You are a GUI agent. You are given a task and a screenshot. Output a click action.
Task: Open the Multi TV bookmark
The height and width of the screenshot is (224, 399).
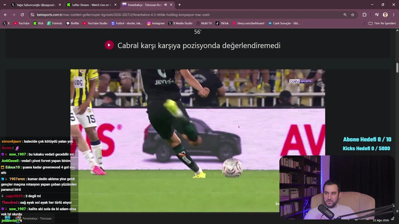coord(204,23)
